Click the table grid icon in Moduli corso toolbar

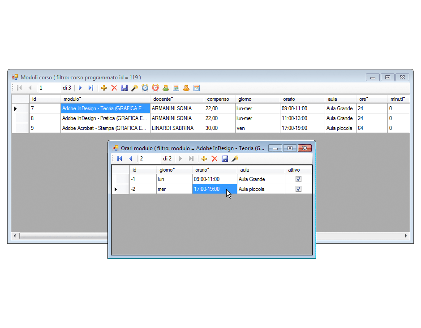point(176,88)
